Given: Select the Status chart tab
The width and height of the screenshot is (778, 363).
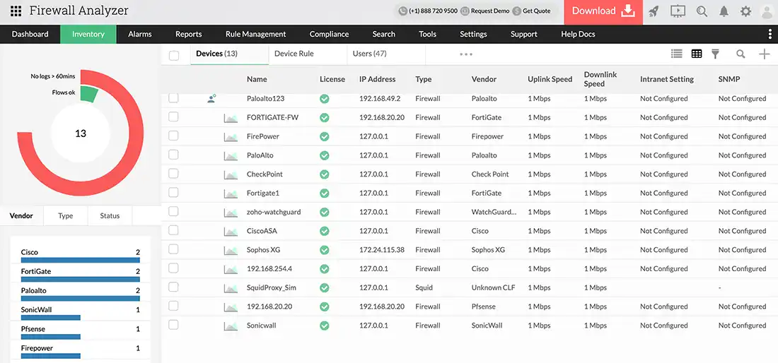Looking at the screenshot, I should [110, 216].
